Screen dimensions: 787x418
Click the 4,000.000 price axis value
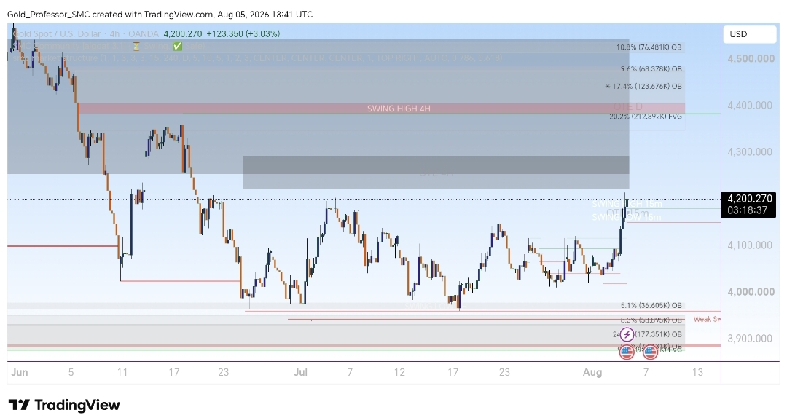click(x=751, y=292)
